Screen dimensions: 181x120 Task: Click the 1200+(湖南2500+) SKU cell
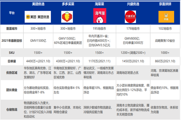(x=133, y=53)
